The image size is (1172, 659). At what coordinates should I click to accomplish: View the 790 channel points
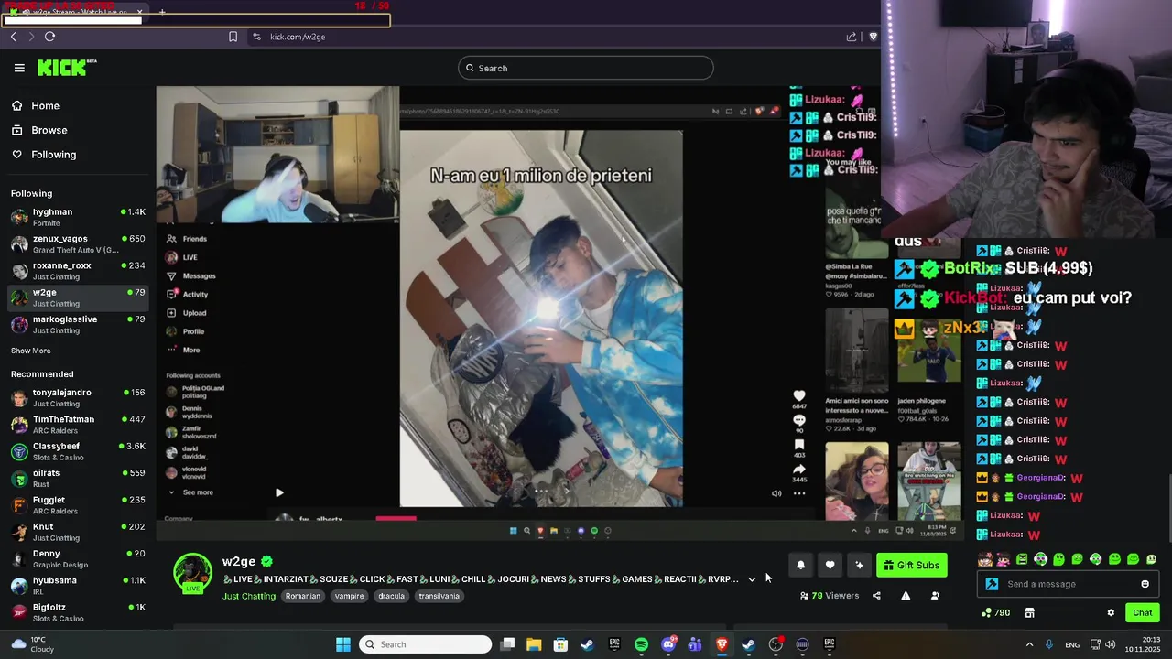click(995, 612)
